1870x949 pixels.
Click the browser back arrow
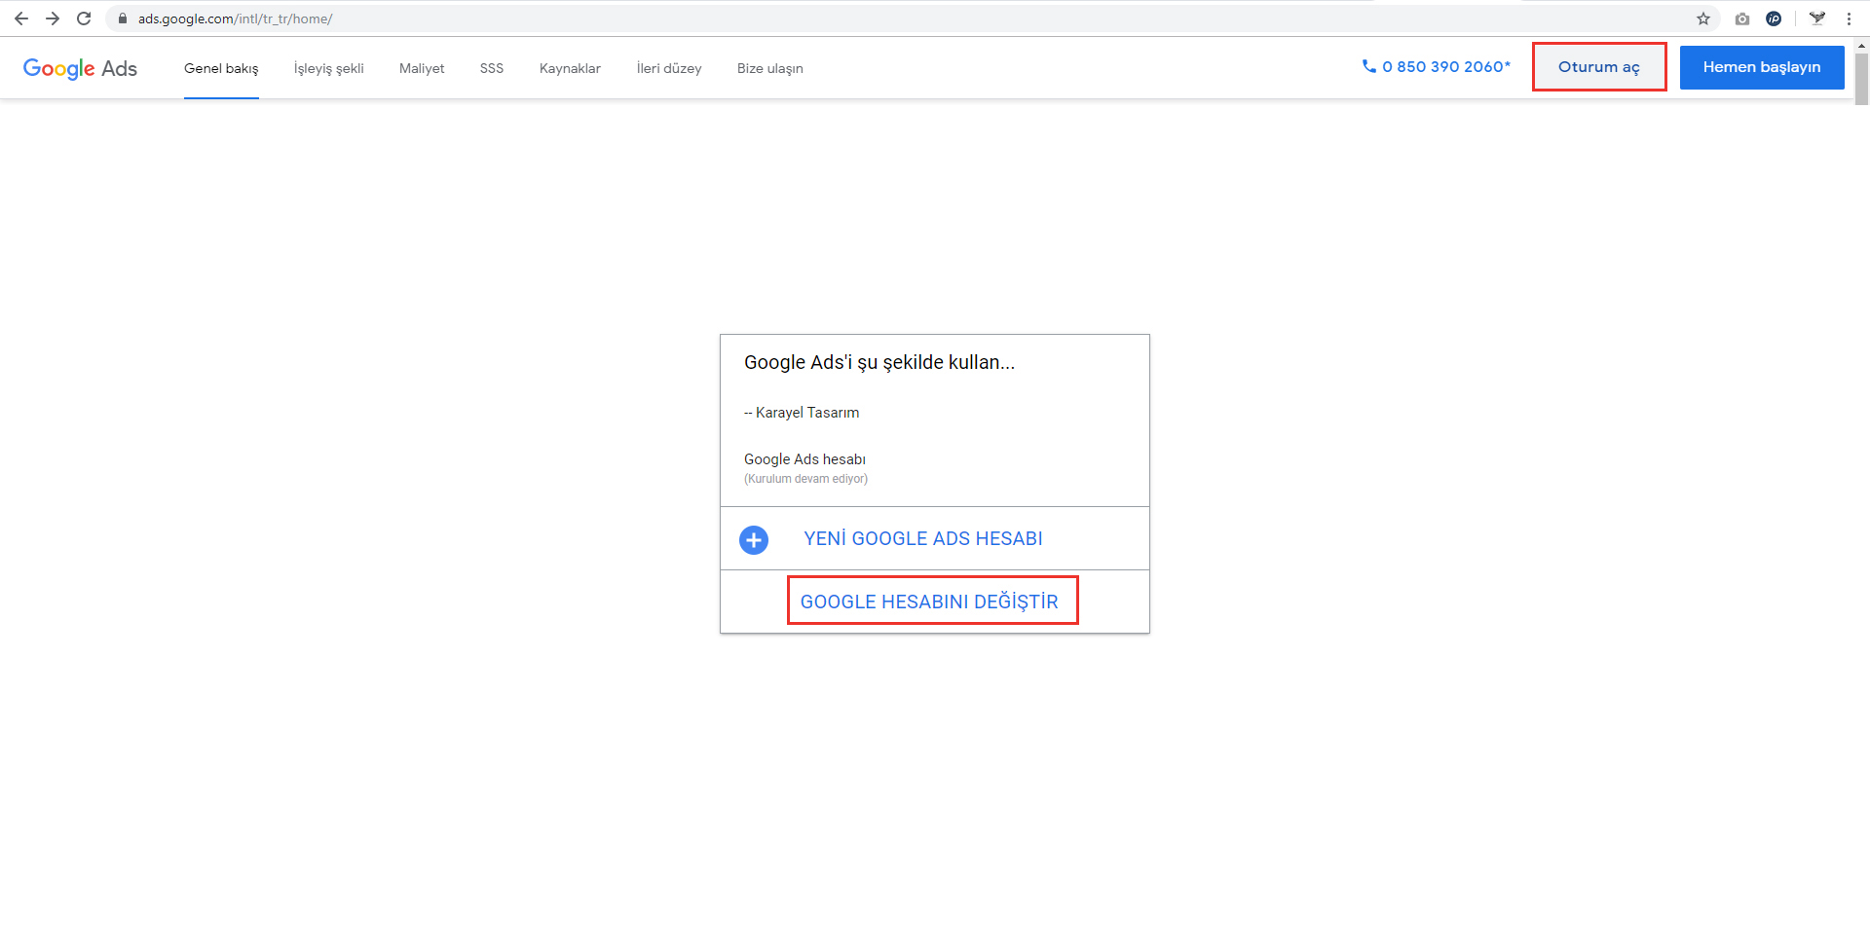[21, 18]
